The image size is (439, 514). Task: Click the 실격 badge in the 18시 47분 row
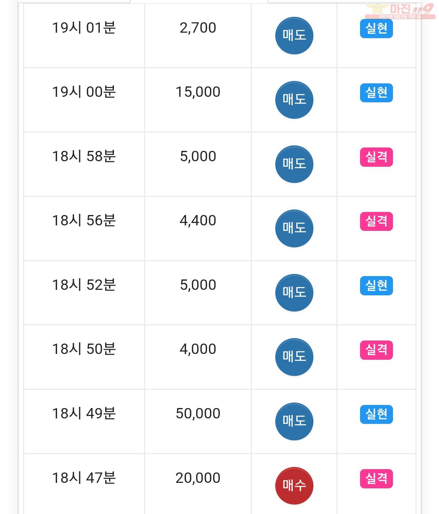pos(376,479)
